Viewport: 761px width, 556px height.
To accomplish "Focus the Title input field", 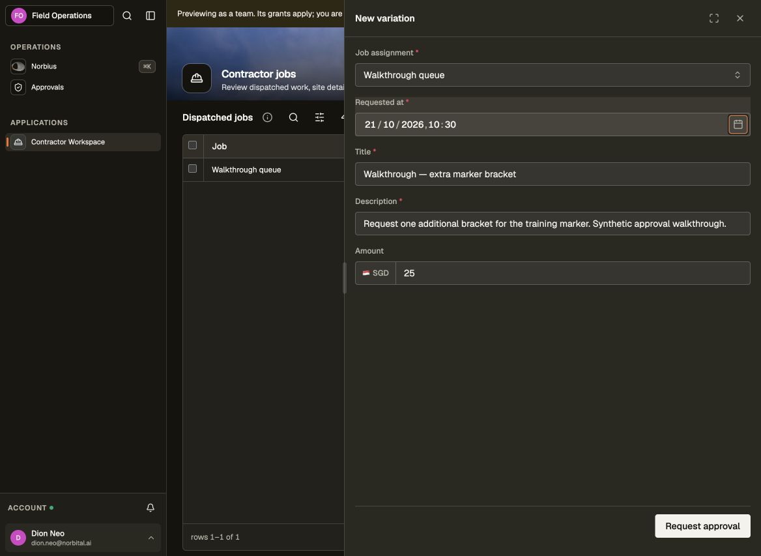I will point(553,174).
